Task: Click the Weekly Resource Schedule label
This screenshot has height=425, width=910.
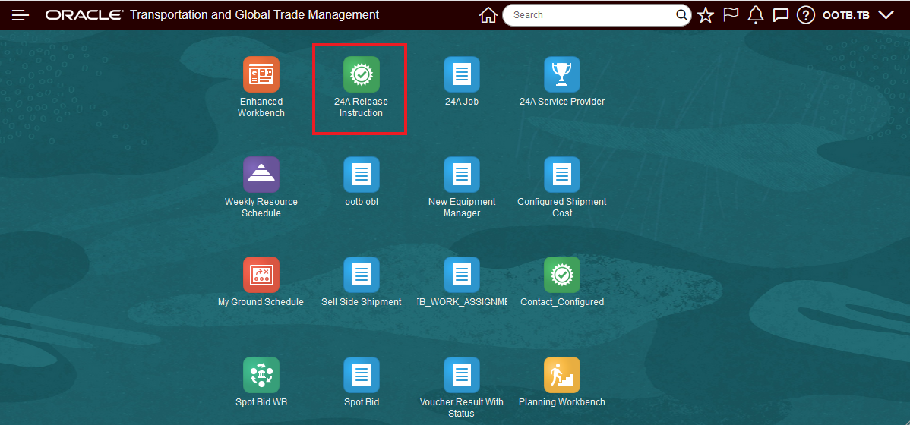Action: (x=261, y=208)
